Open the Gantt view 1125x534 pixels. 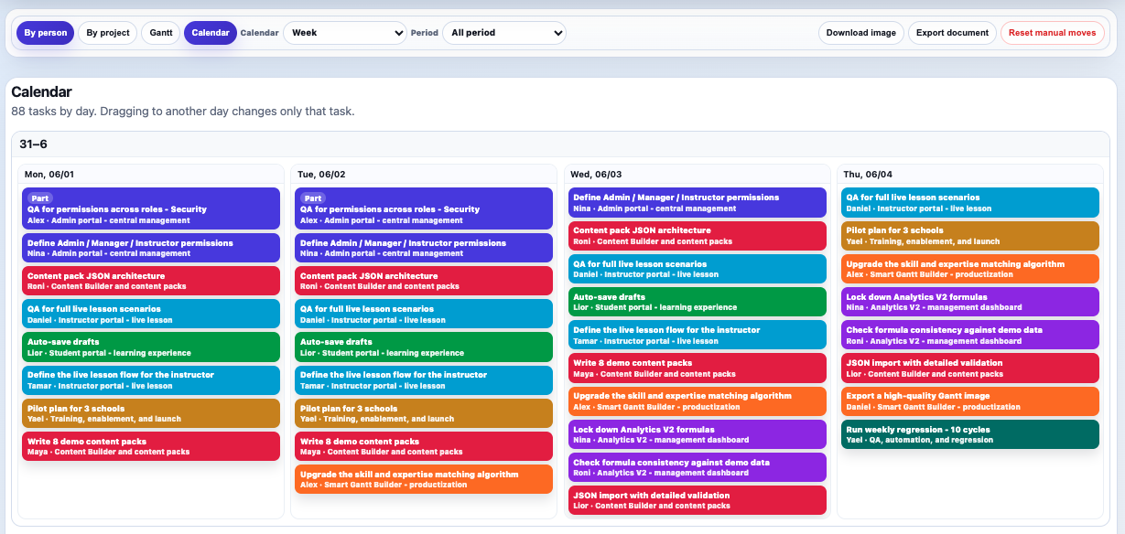161,33
